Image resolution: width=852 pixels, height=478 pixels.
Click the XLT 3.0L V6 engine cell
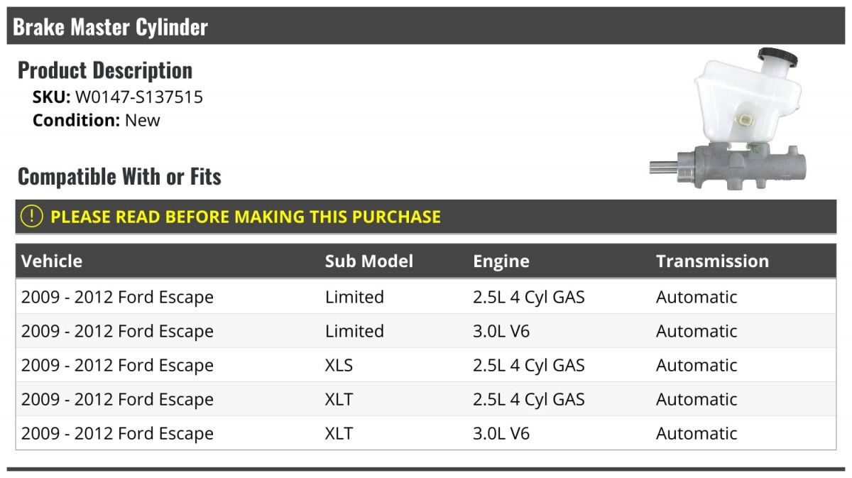(x=501, y=433)
